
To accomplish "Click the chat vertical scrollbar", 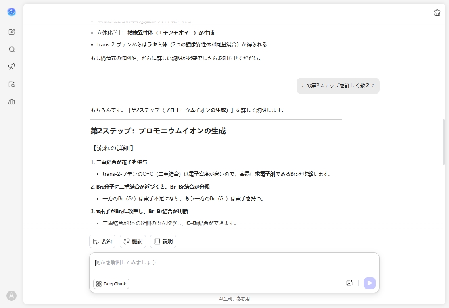I will pyautogui.click(x=444, y=142).
